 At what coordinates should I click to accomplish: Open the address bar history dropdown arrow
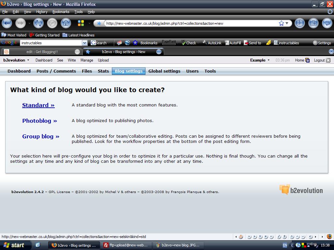pyautogui.click(x=287, y=23)
